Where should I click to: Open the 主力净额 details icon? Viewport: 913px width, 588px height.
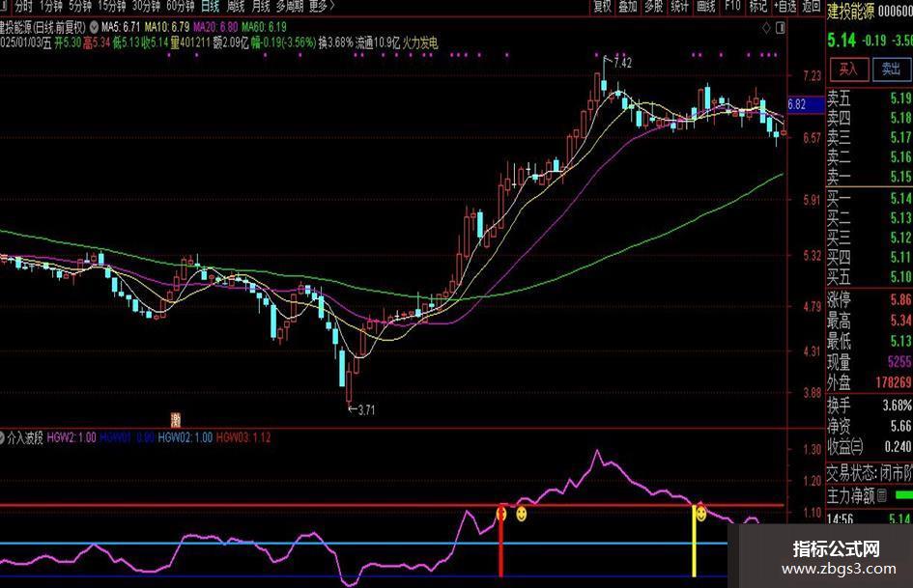[881, 495]
